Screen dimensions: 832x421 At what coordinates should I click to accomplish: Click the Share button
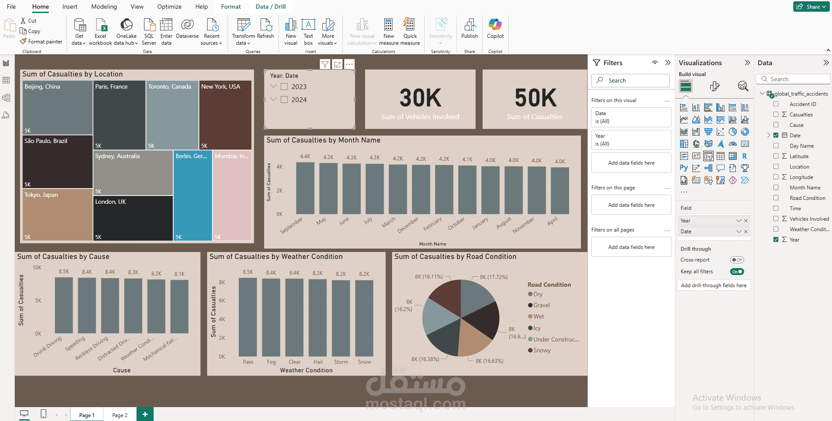pyautogui.click(x=812, y=7)
